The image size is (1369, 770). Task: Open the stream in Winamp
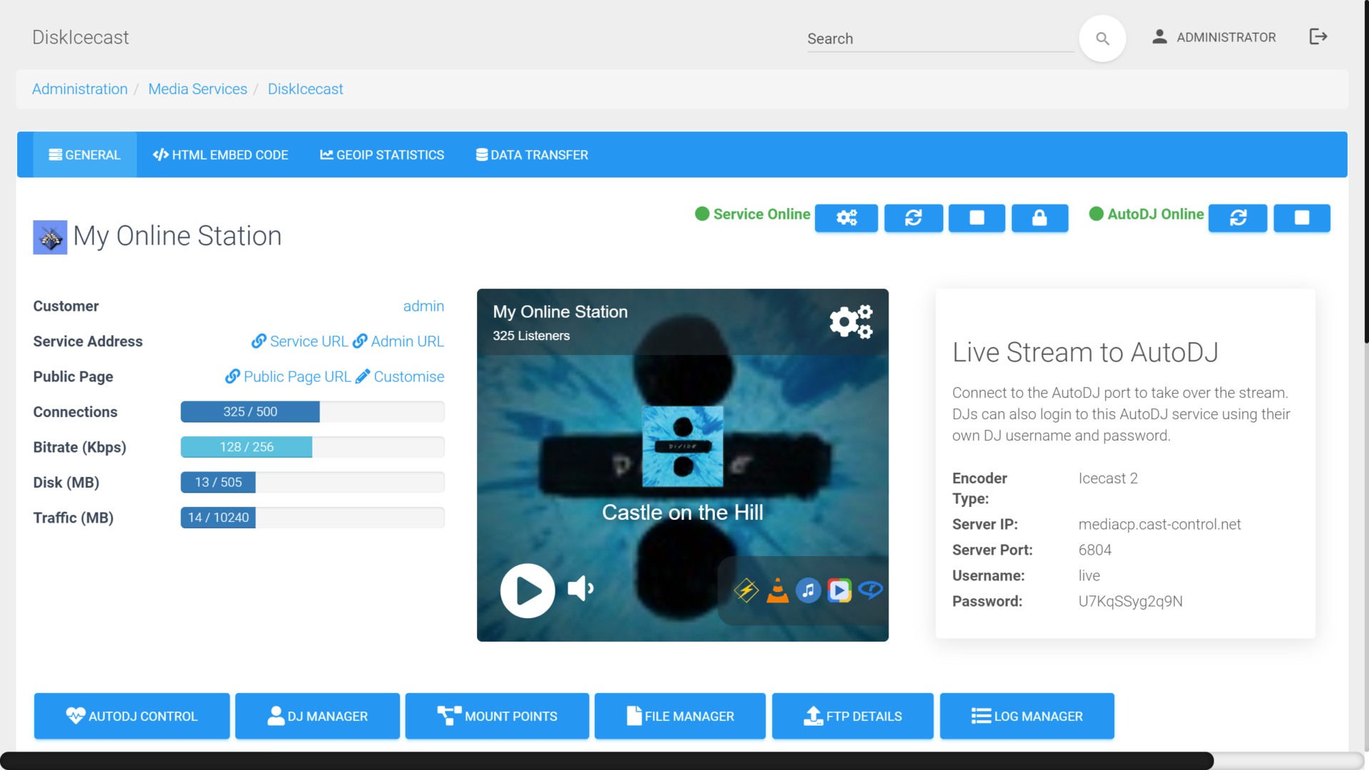coord(746,590)
